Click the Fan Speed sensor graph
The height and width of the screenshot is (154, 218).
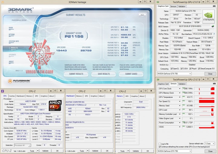pos(204,101)
